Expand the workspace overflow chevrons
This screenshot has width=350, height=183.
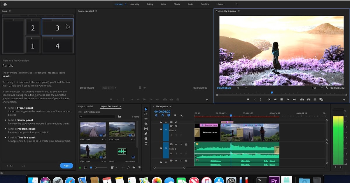(x=237, y=4)
